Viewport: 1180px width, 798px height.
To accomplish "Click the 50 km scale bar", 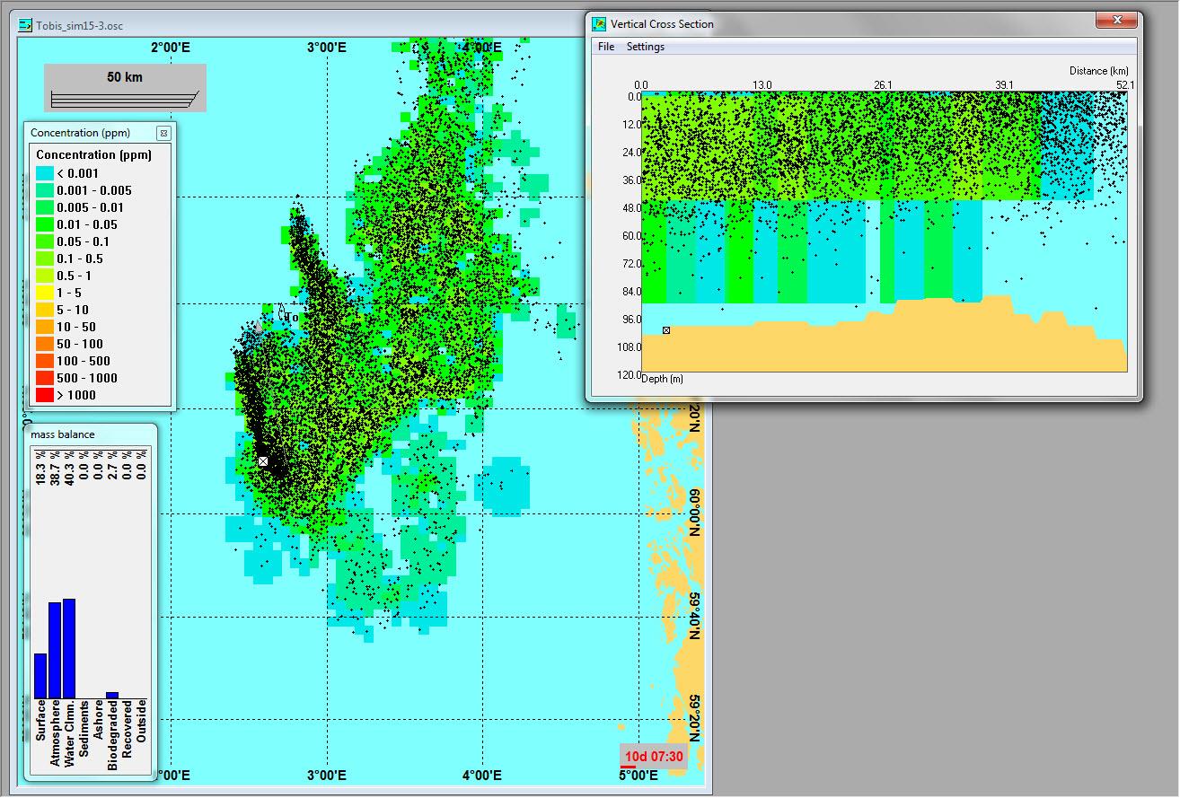I will click(125, 88).
